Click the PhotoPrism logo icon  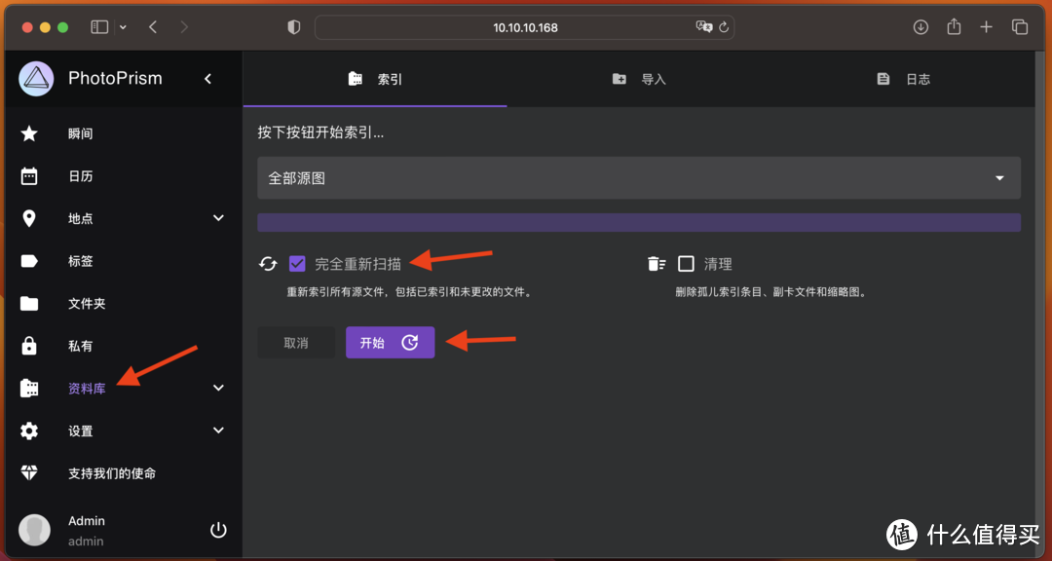tap(36, 79)
